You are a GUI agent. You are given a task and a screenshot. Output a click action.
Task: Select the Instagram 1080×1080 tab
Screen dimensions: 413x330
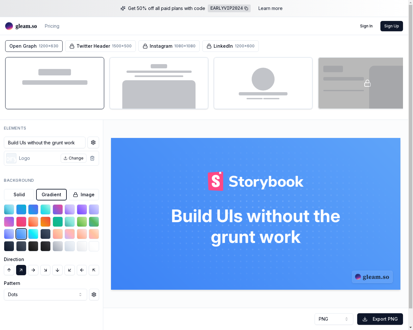pos(169,46)
